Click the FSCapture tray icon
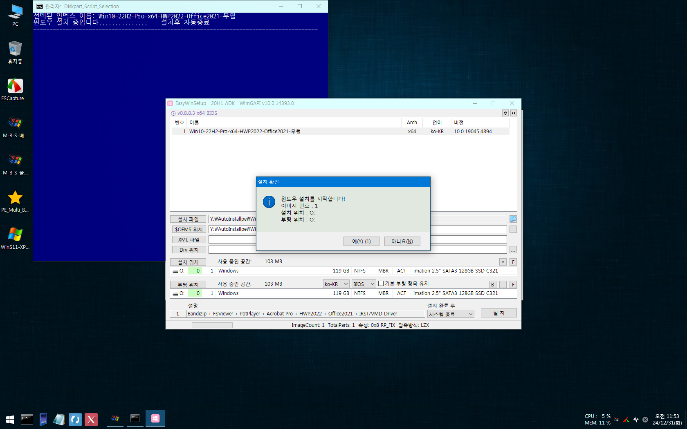This screenshot has height=429, width=687. (x=626, y=420)
